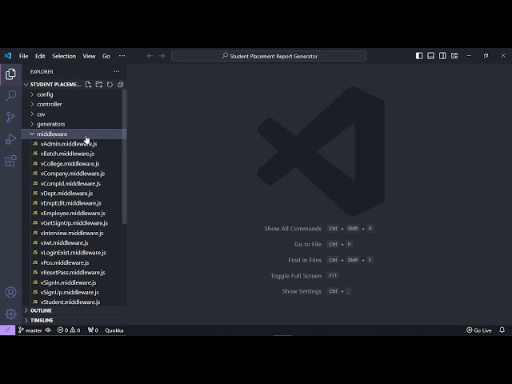Open vLoginExist.middleware.js file
The height and width of the screenshot is (384, 512).
[74, 253]
